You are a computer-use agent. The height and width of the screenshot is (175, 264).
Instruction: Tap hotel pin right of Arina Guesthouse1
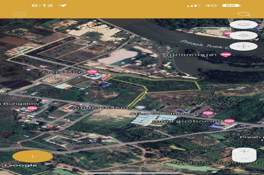[x=208, y=113]
